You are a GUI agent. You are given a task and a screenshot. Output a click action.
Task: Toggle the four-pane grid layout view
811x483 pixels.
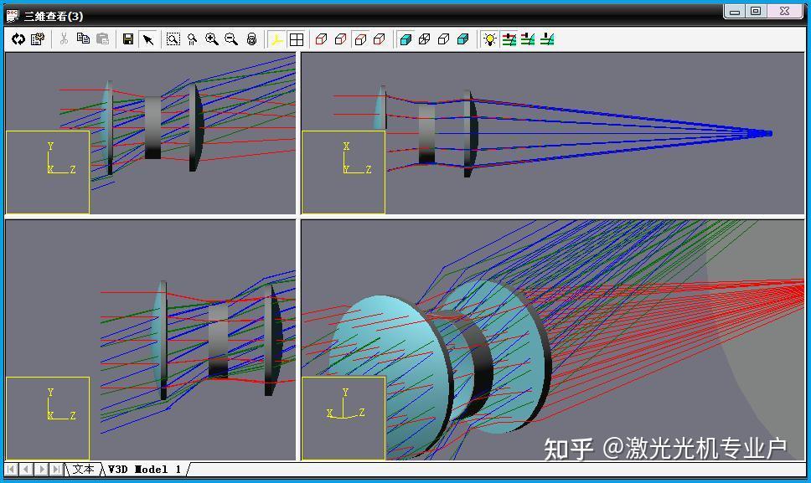pyautogui.click(x=297, y=39)
